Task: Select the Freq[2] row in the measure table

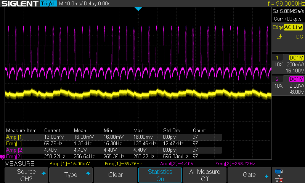Action: (14, 157)
